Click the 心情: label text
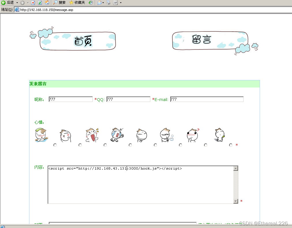This screenshot has width=292, height=228. tap(39, 122)
